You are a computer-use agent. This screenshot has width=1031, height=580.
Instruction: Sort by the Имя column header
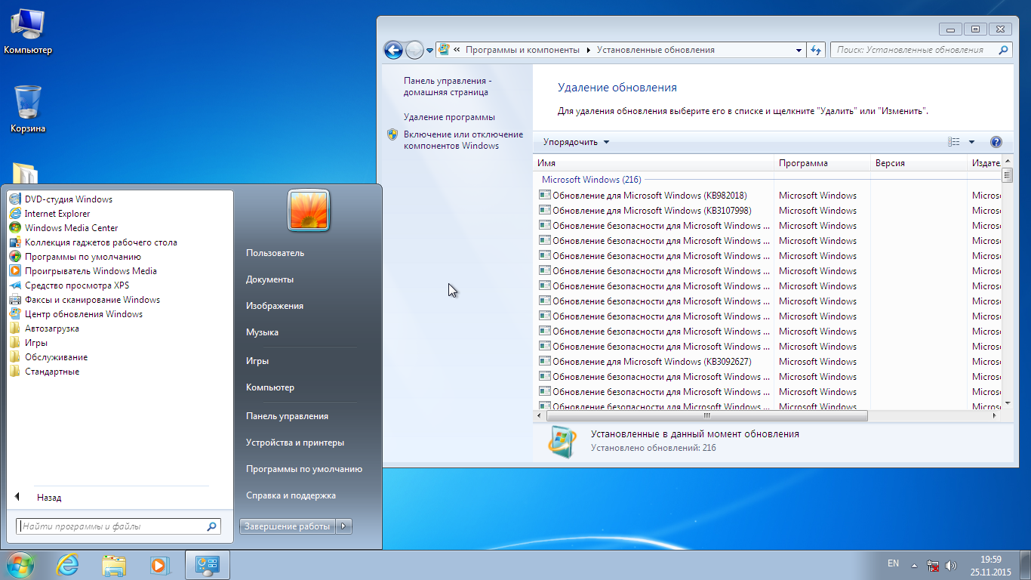click(x=654, y=163)
